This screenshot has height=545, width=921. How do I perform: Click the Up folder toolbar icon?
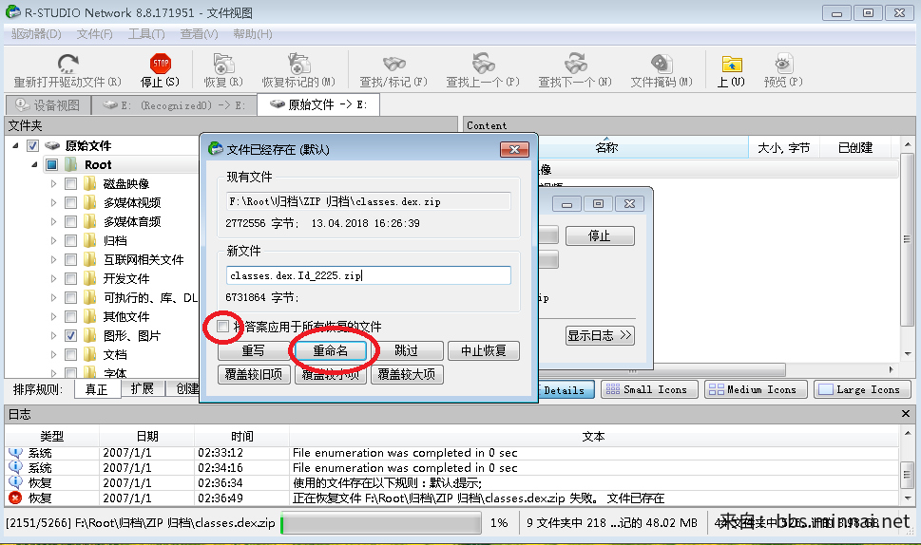(731, 65)
